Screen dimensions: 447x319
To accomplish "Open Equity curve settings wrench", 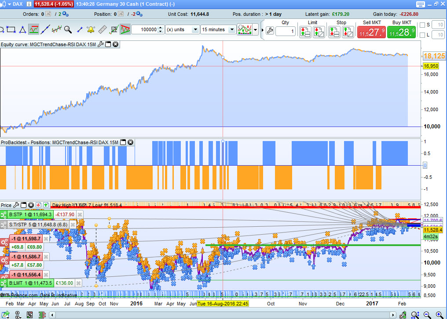I will (100, 44).
